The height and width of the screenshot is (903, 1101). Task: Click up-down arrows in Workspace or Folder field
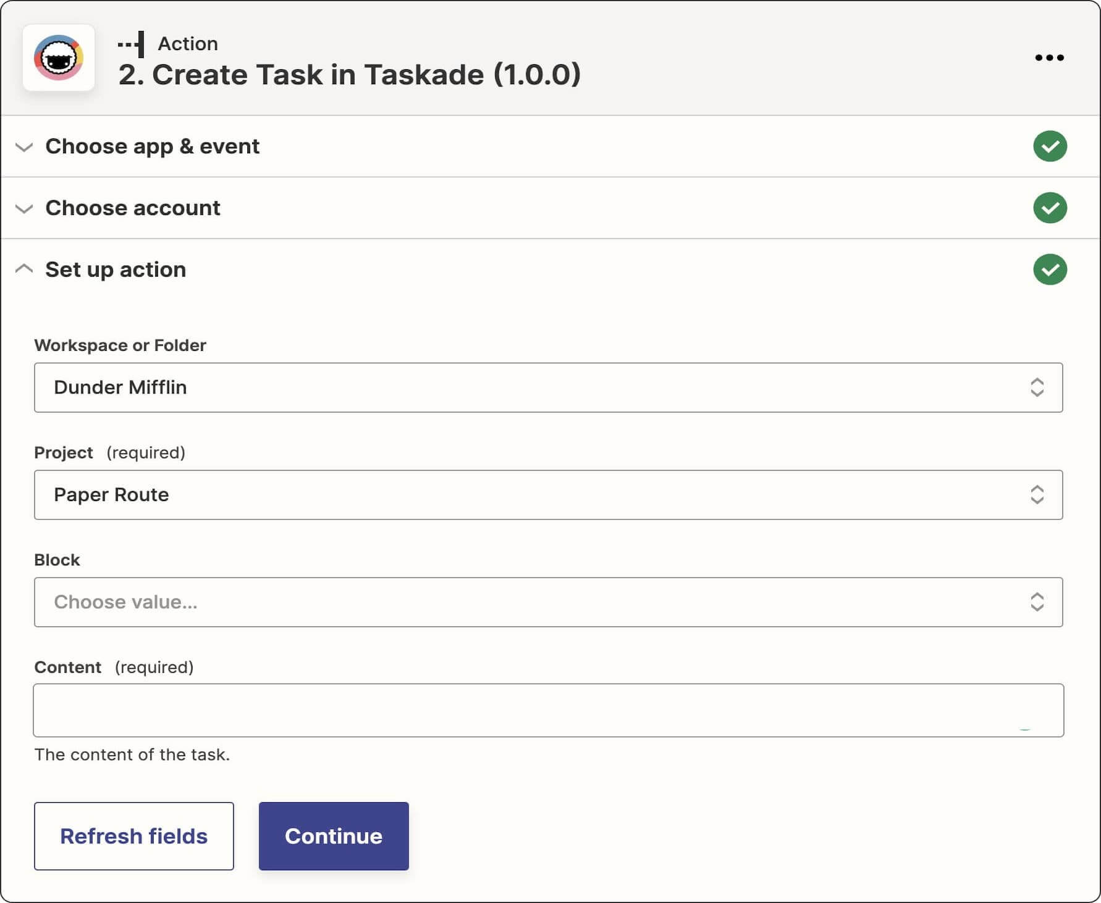1037,387
